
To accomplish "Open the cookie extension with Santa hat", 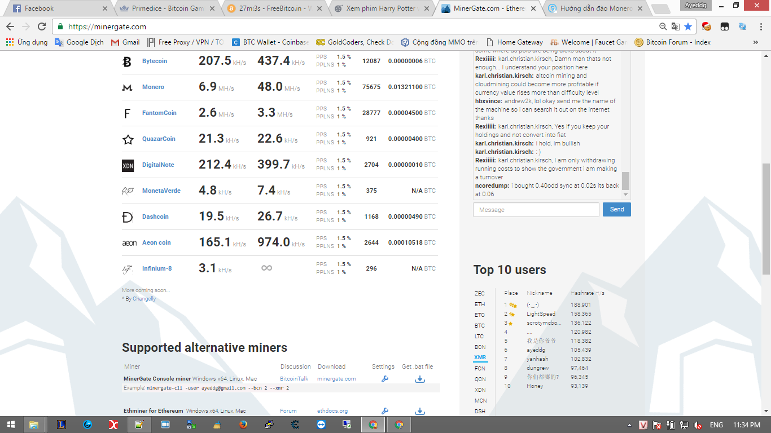I will (706, 26).
